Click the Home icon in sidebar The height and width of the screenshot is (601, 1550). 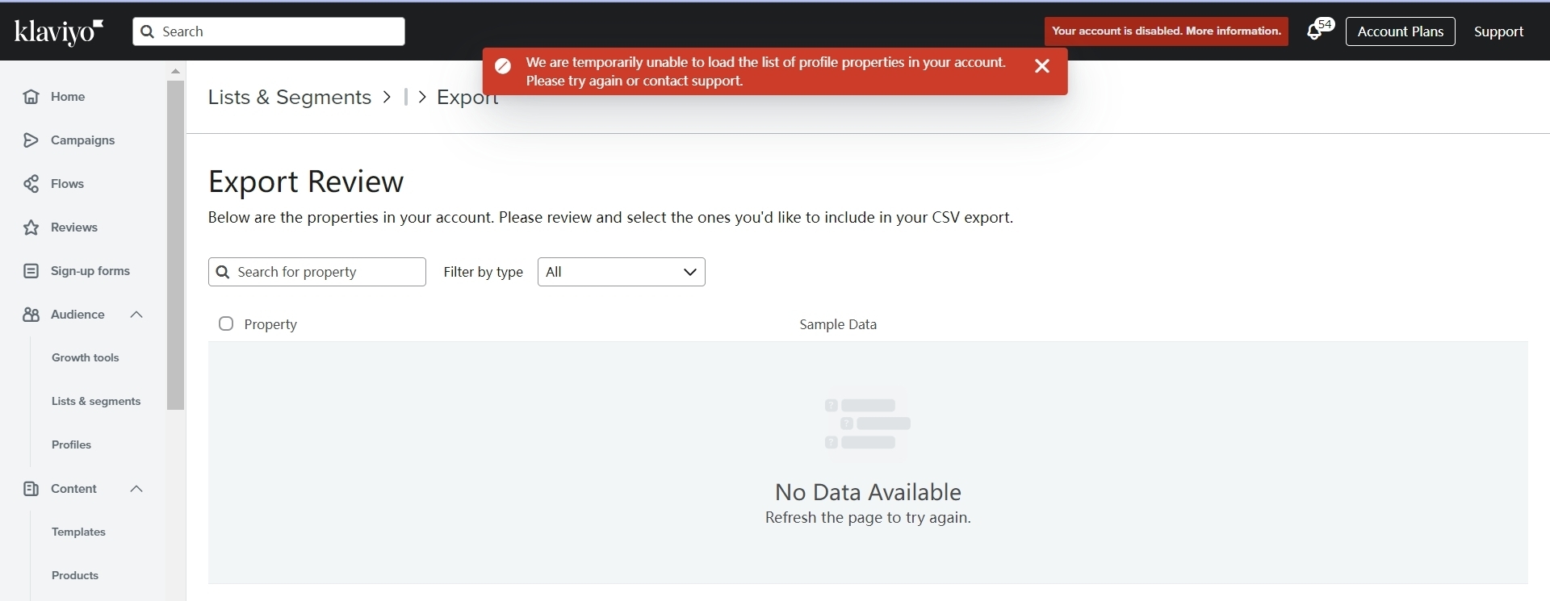tap(31, 97)
